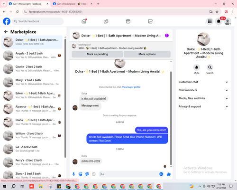Image resolution: width=237 pixels, height=190 pixels.
Task: Search in conversation with magnifier icon
Action: pyautogui.click(x=210, y=67)
